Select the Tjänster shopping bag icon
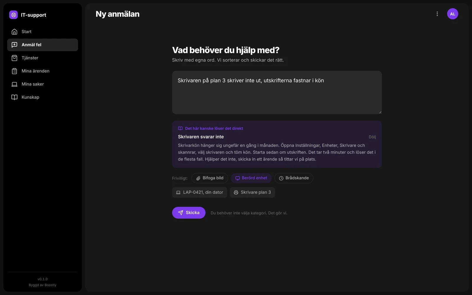Image resolution: width=472 pixels, height=295 pixels. 14,58
